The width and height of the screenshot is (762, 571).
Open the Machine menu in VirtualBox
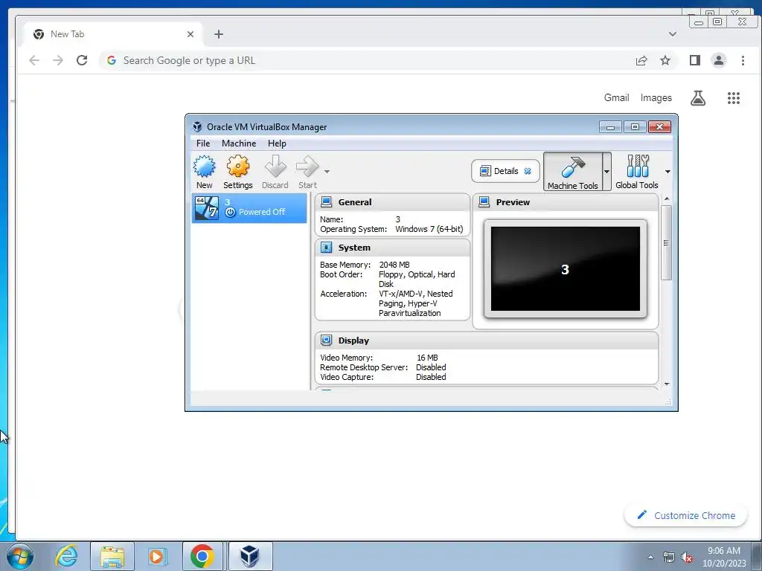tap(239, 143)
